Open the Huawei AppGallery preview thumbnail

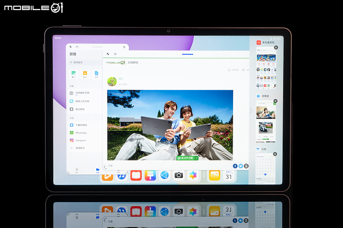[x=266, y=68]
